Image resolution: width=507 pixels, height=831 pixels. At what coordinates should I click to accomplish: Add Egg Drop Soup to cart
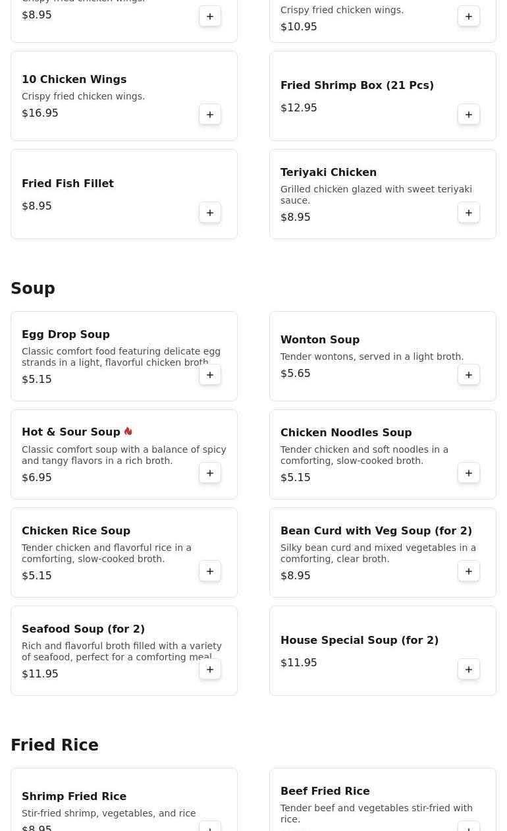[210, 375]
